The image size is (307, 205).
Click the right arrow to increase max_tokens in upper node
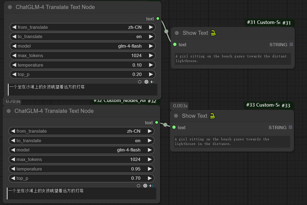(x=151, y=55)
